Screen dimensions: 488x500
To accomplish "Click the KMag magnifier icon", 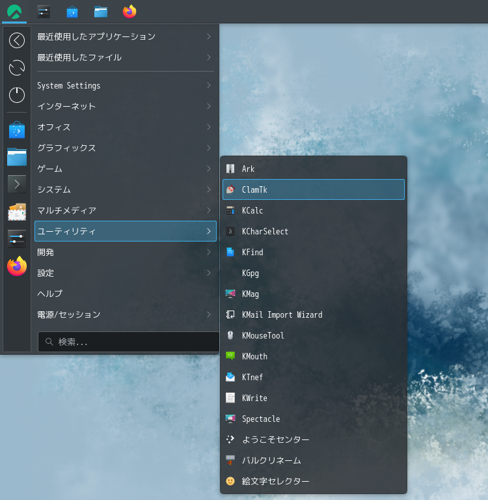I will pos(230,294).
